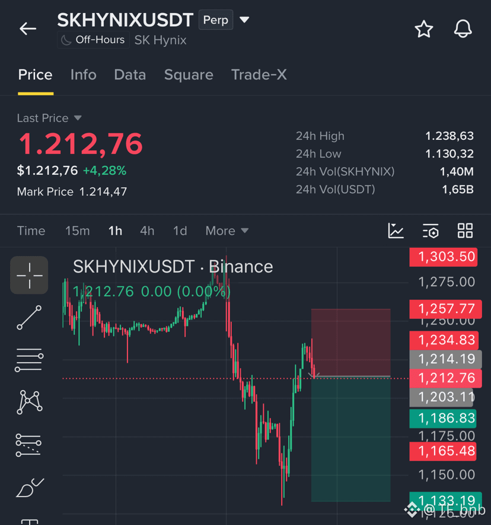Tap the back arrow icon
This screenshot has width=491, height=525.
pos(28,28)
